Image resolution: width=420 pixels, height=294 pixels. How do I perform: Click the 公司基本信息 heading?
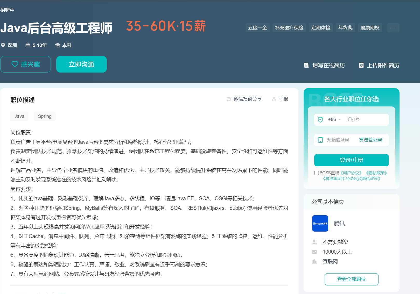coord(328,202)
